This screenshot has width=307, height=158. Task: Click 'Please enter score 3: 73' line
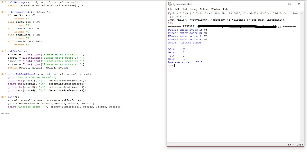click(x=188, y=36)
